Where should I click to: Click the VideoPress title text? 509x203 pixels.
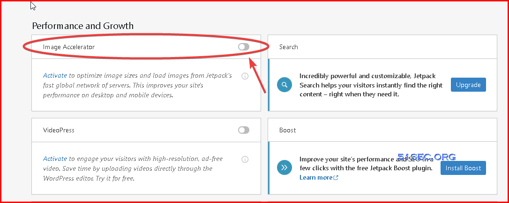59,130
